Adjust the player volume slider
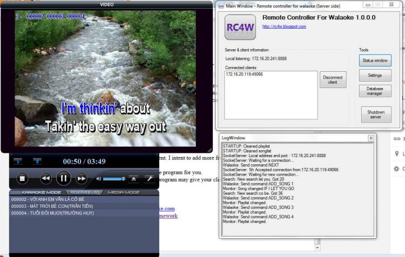This screenshot has width=405, height=257. pyautogui.click(x=114, y=179)
